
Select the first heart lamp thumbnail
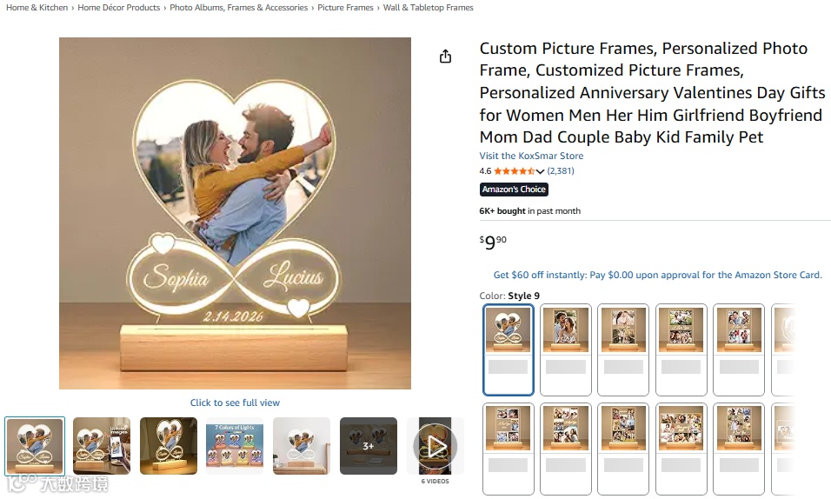pos(35,446)
